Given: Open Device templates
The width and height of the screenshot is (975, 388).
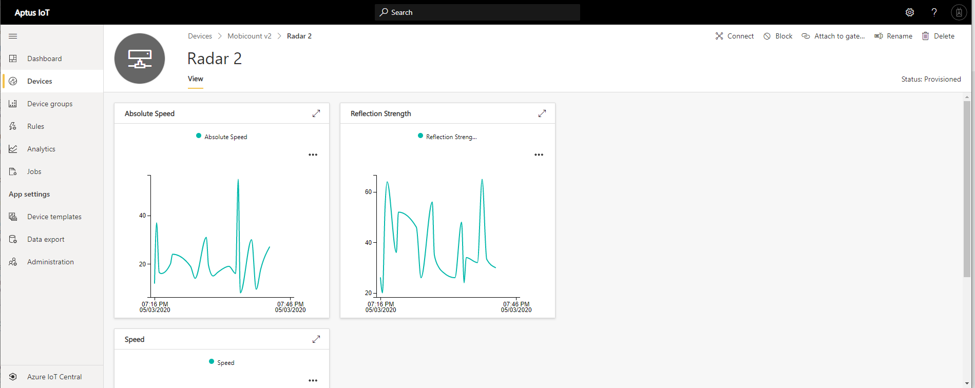Looking at the screenshot, I should 51,217.
